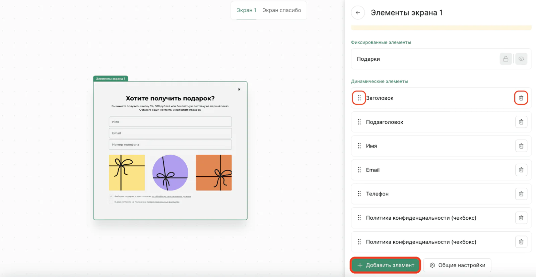Toggle visibility eye for Подарки element

(x=521, y=59)
